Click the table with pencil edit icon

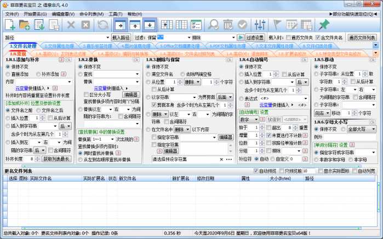click(x=291, y=25)
